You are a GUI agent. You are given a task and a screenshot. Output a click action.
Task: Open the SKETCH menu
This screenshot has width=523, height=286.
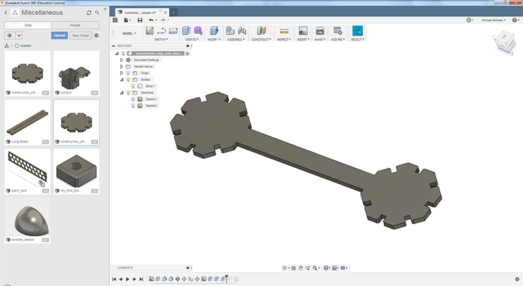pyautogui.click(x=161, y=39)
